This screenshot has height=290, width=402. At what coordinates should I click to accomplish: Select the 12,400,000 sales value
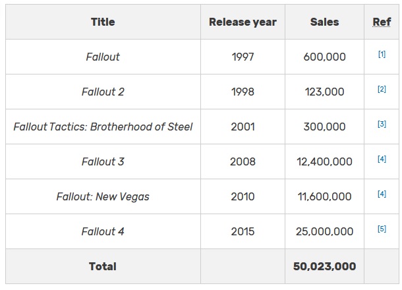point(324,161)
